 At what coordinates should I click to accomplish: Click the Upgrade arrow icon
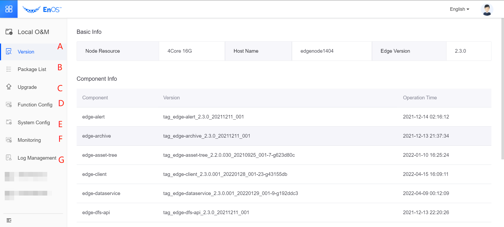click(9, 87)
